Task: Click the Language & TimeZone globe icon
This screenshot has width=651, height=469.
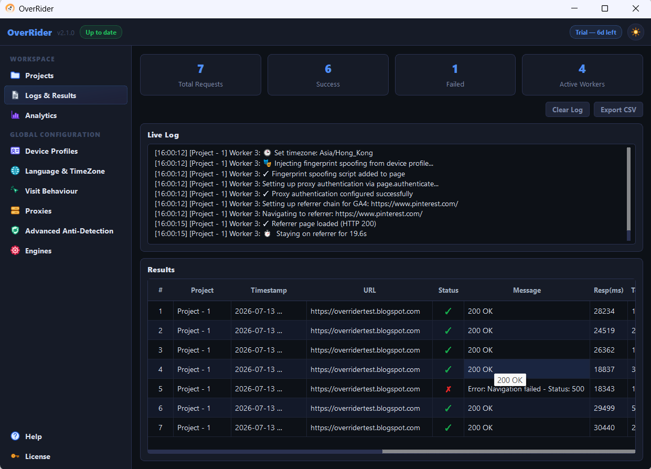Action: click(x=15, y=171)
